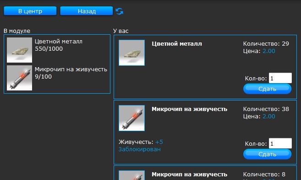Click «Количество: 38» text
301x180 pixels.
pos(266,109)
